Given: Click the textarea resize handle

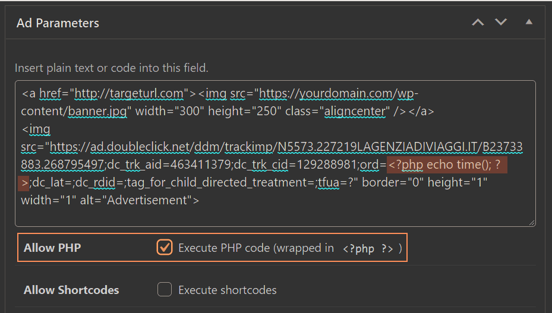Looking at the screenshot, I should tap(531, 222).
